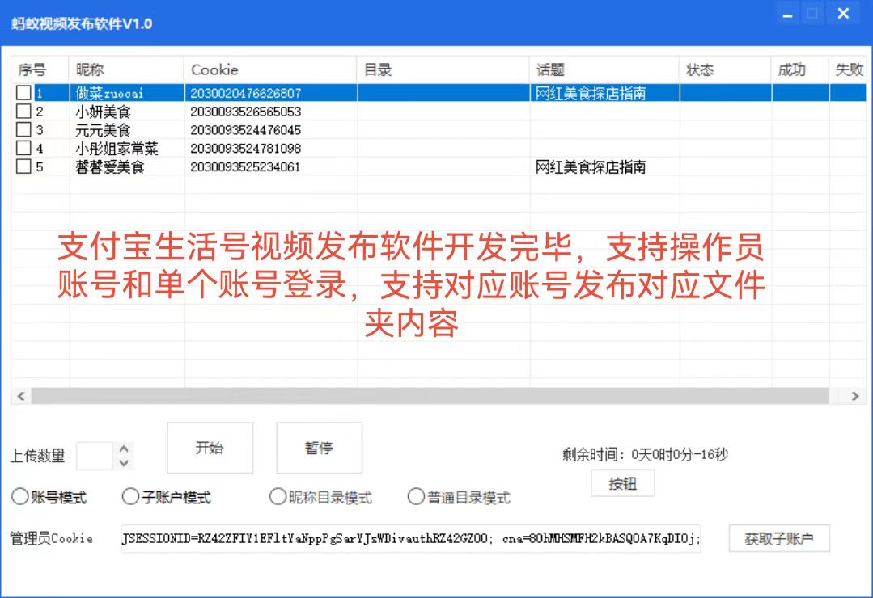Click the 成功 column header
The image size is (873, 598).
(800, 69)
